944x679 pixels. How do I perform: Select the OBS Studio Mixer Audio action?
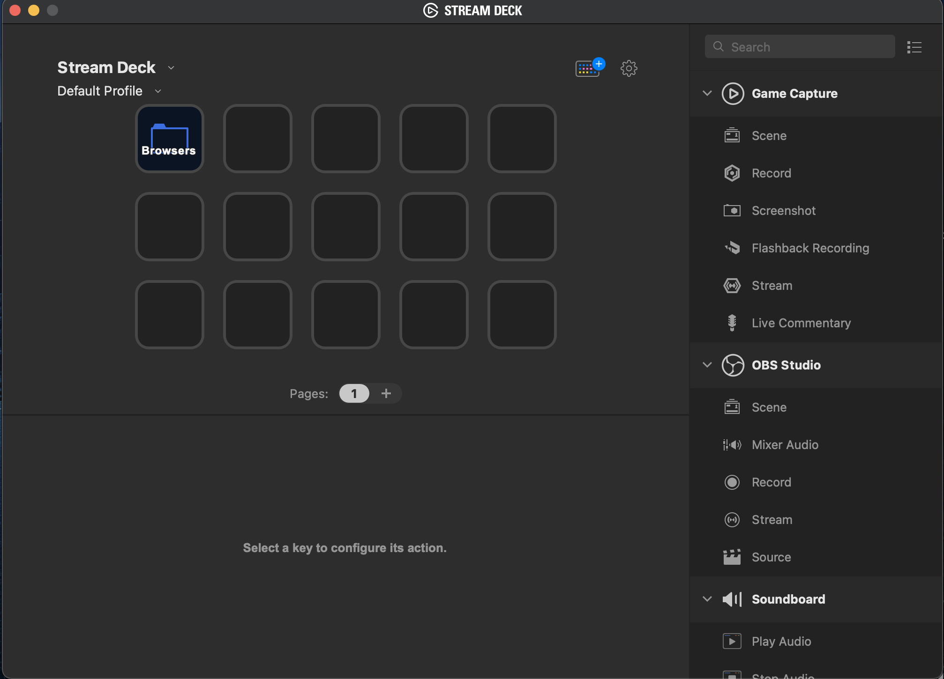tap(785, 445)
